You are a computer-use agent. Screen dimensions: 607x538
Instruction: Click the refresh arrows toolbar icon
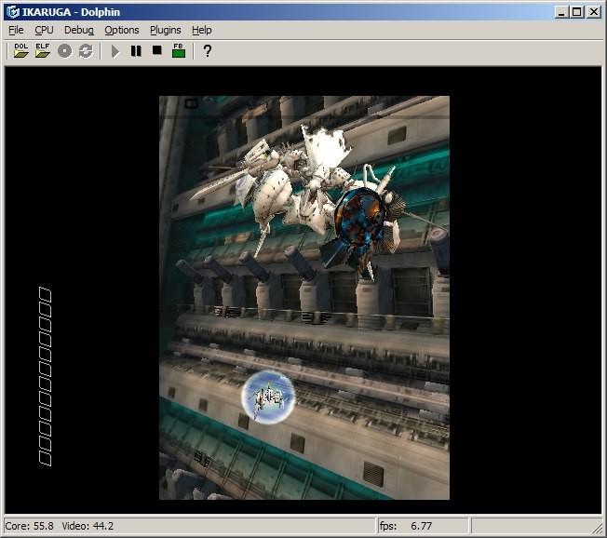(86, 51)
